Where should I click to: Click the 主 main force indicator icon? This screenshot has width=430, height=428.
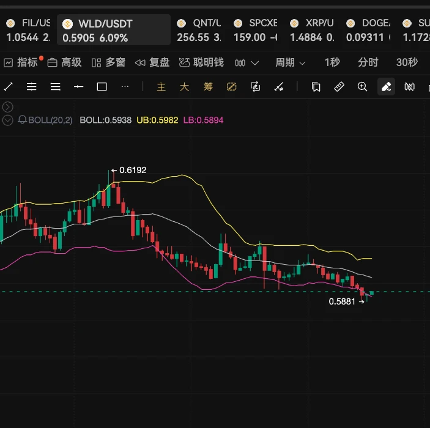[161, 87]
